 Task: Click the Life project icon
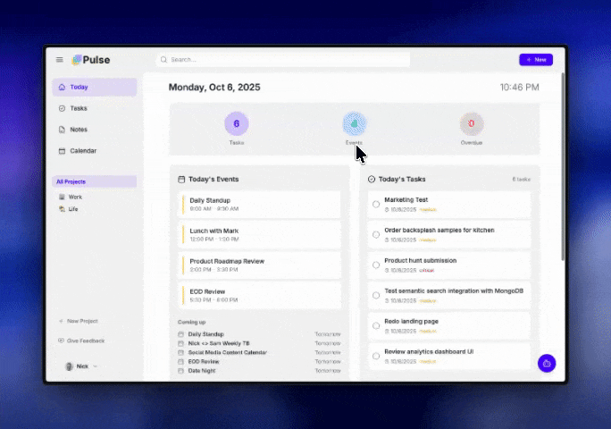click(62, 209)
